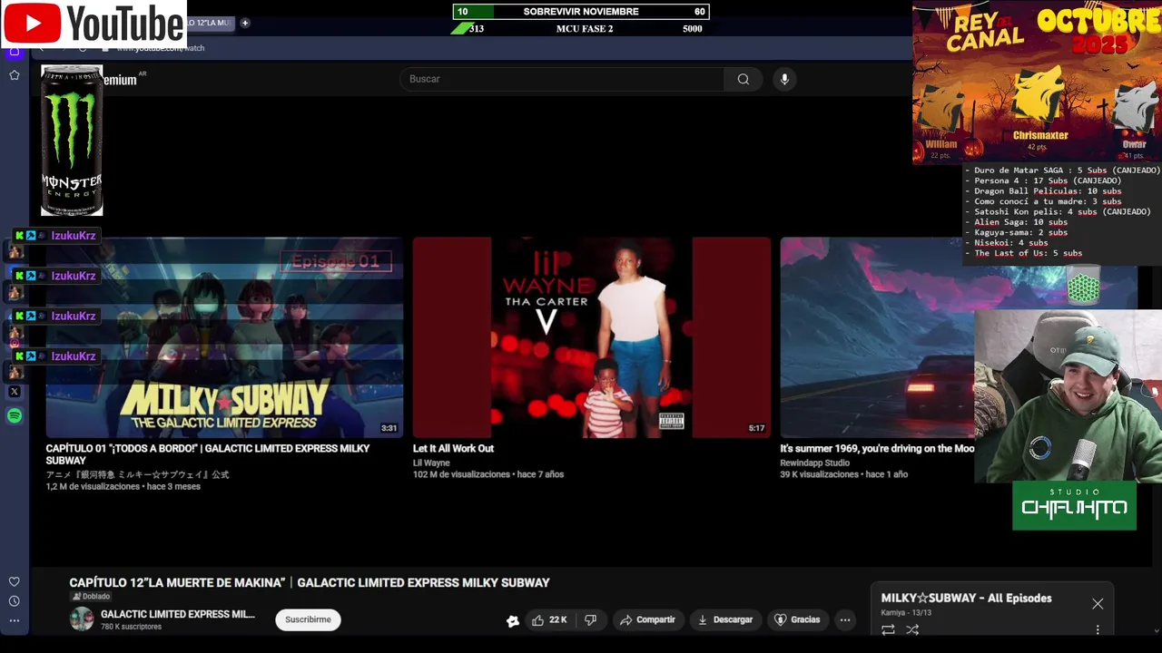Open the Lil Wayne channel link

pyautogui.click(x=431, y=463)
